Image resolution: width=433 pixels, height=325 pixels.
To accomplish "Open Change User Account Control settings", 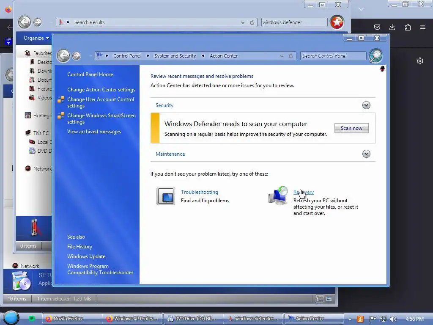I will pos(101,102).
